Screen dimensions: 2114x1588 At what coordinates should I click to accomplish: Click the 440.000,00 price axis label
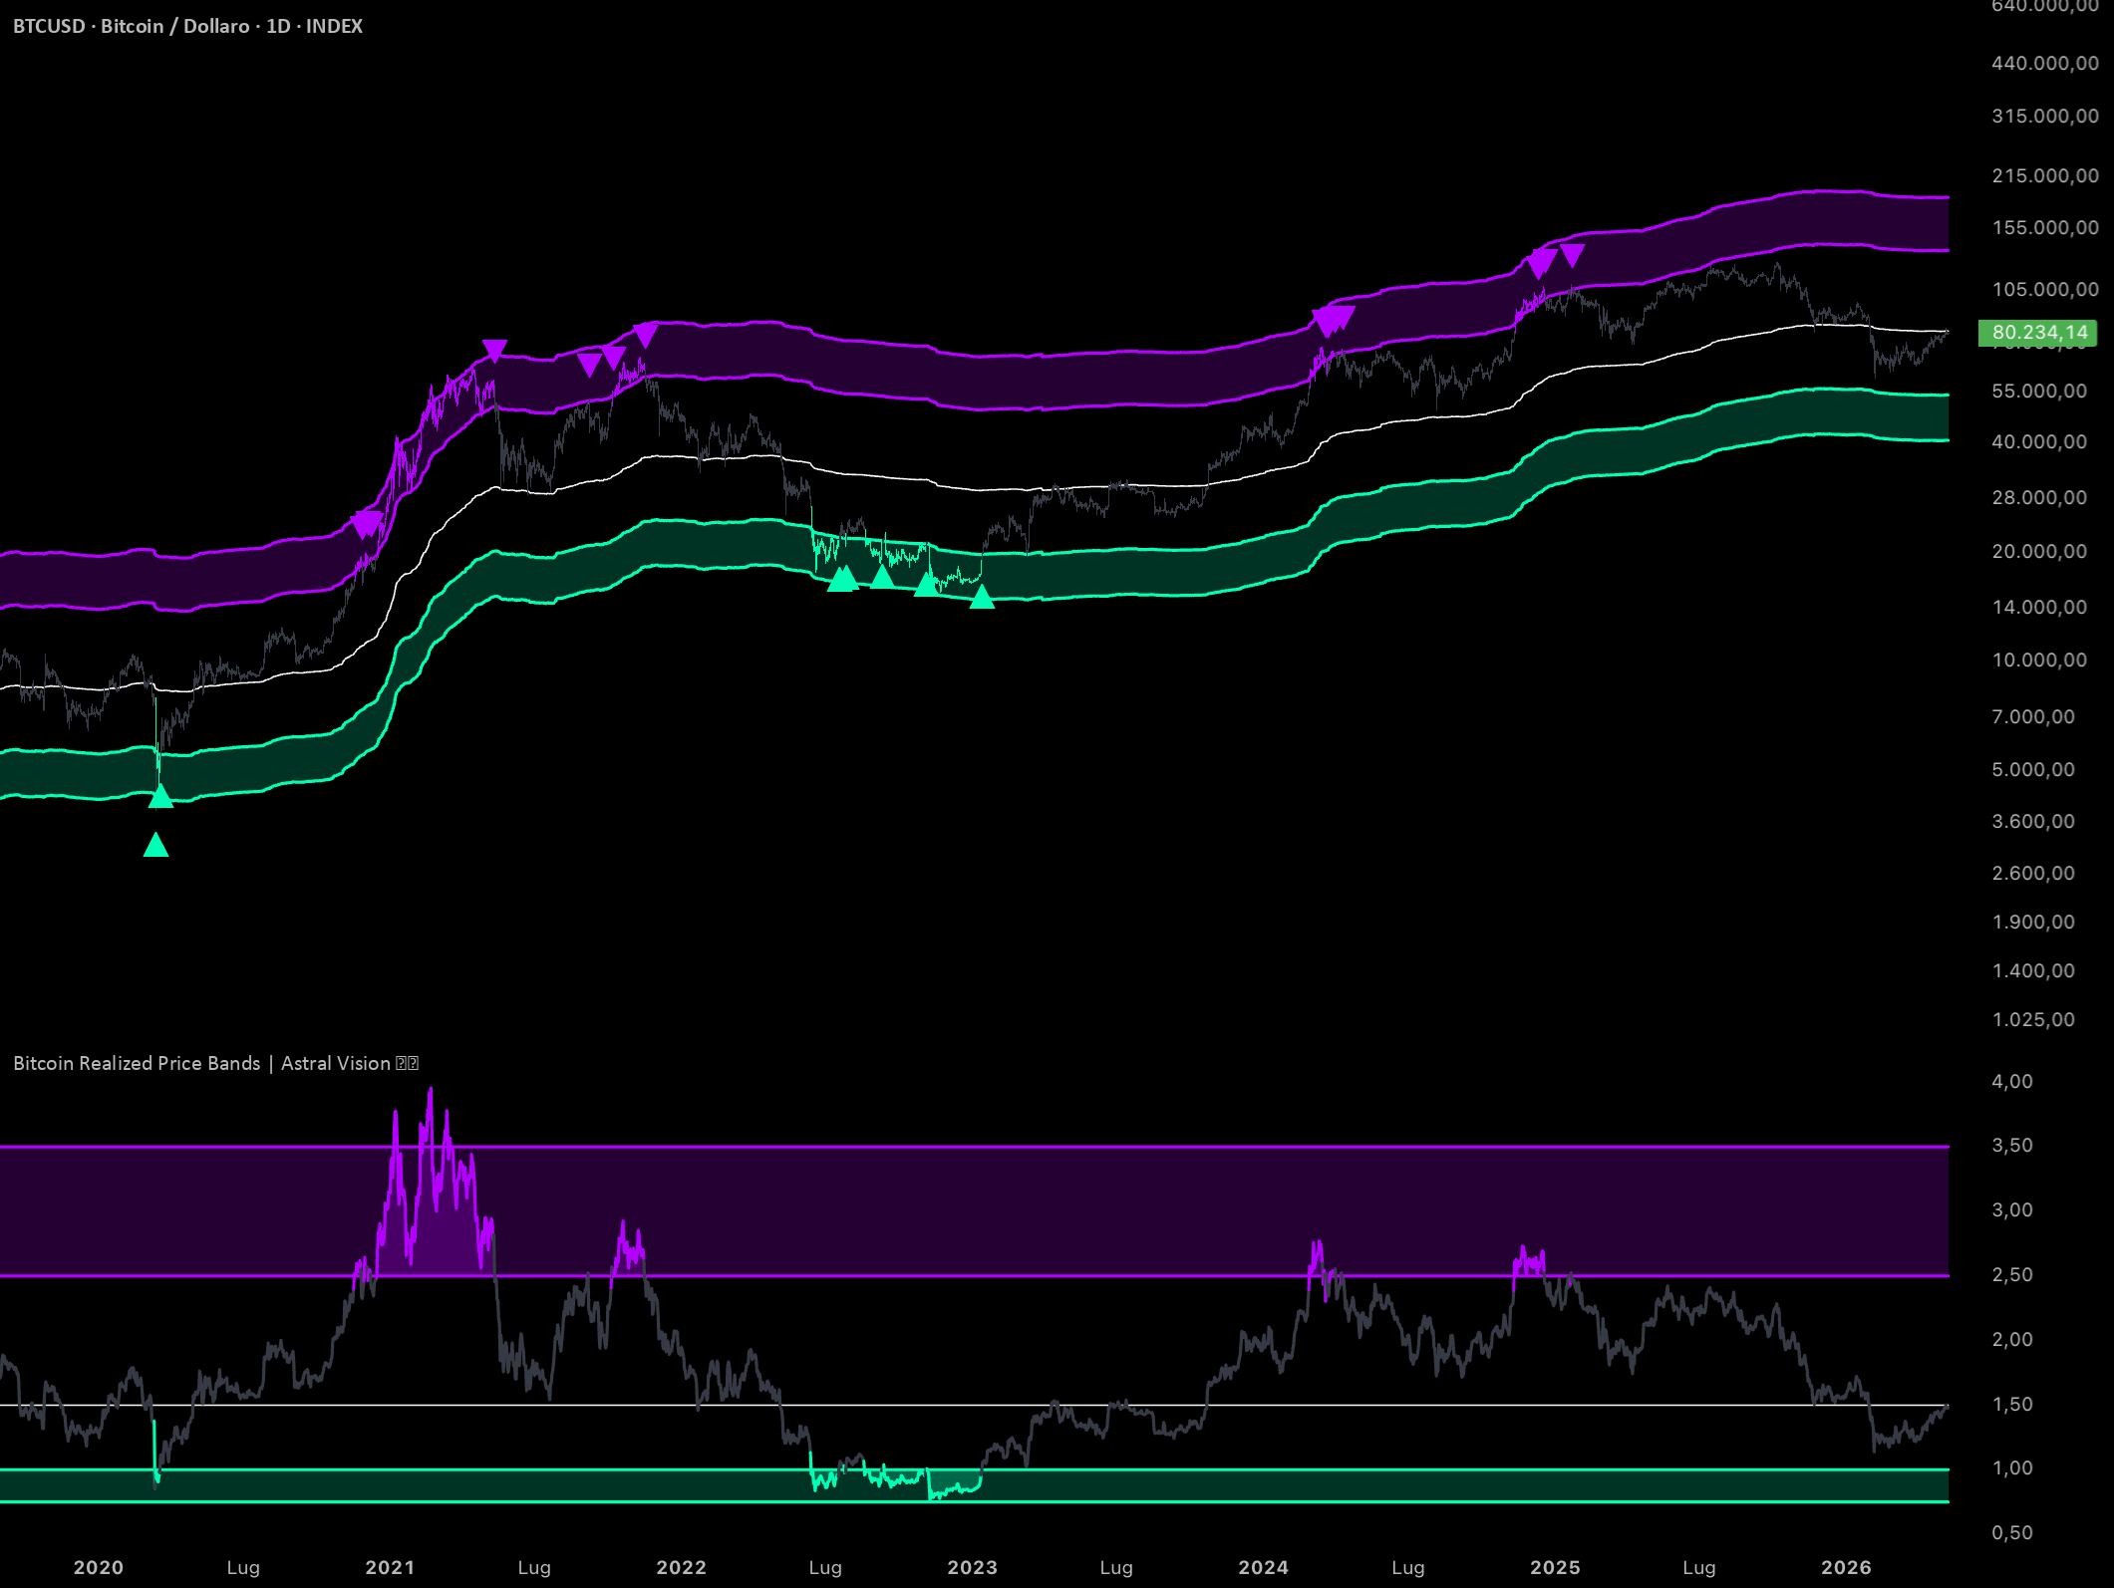[x=2044, y=63]
